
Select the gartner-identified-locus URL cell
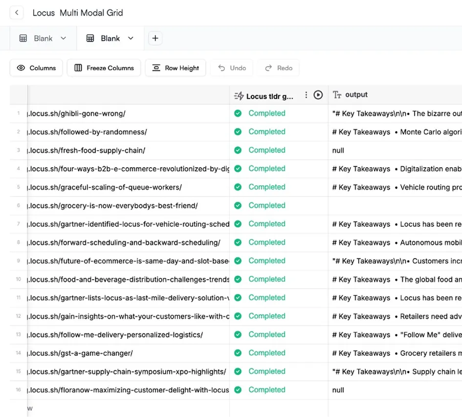(129, 224)
